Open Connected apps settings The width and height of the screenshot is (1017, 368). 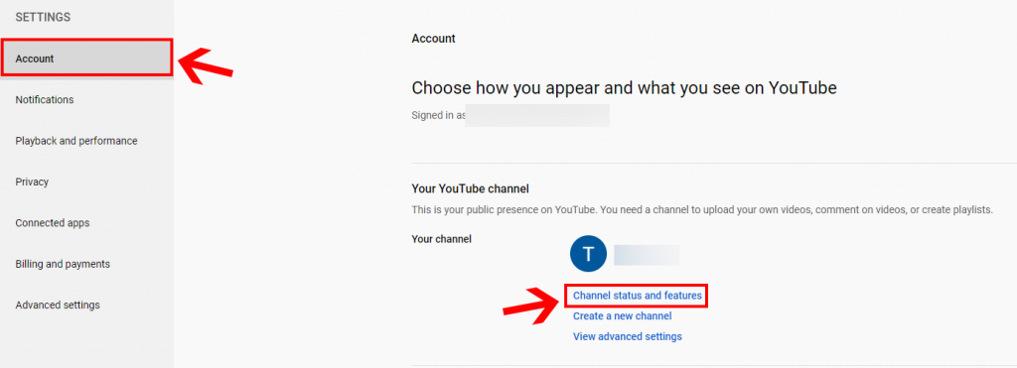87,223
